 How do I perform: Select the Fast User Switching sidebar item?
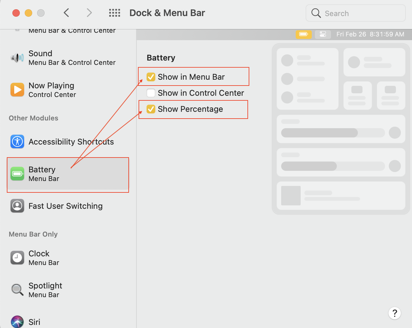coord(68,206)
